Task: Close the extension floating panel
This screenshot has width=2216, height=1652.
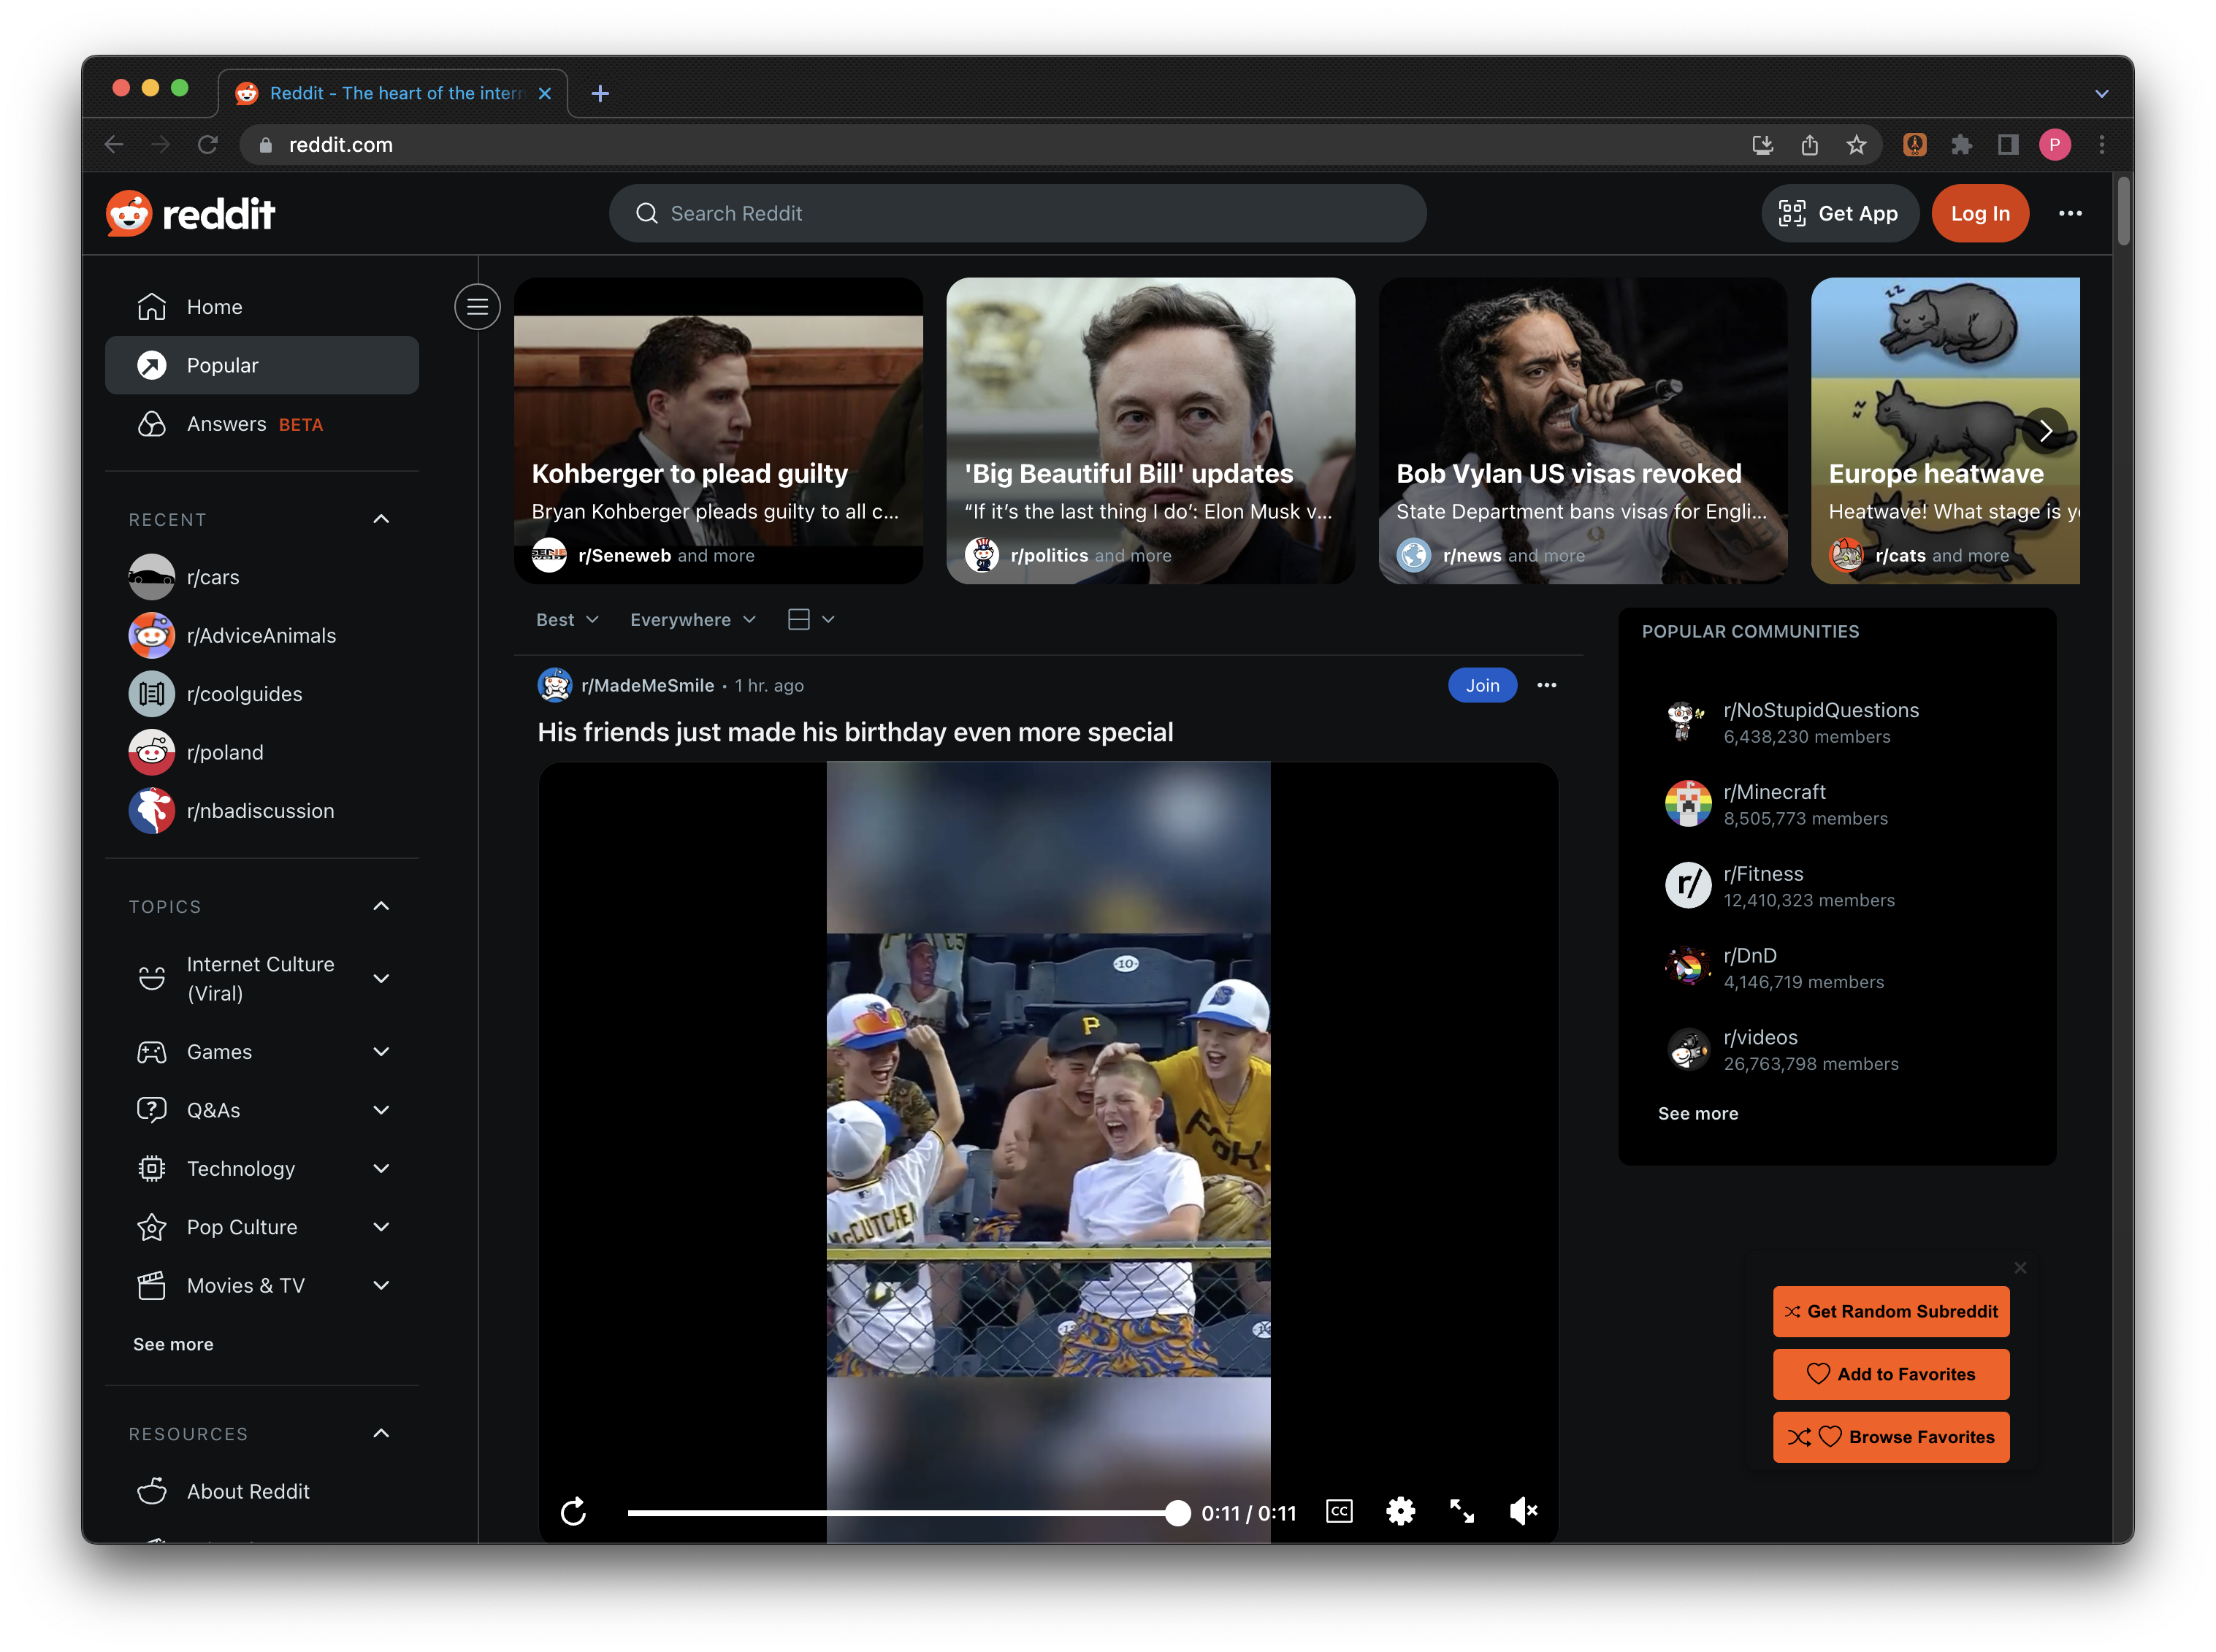Action: (x=2019, y=1268)
